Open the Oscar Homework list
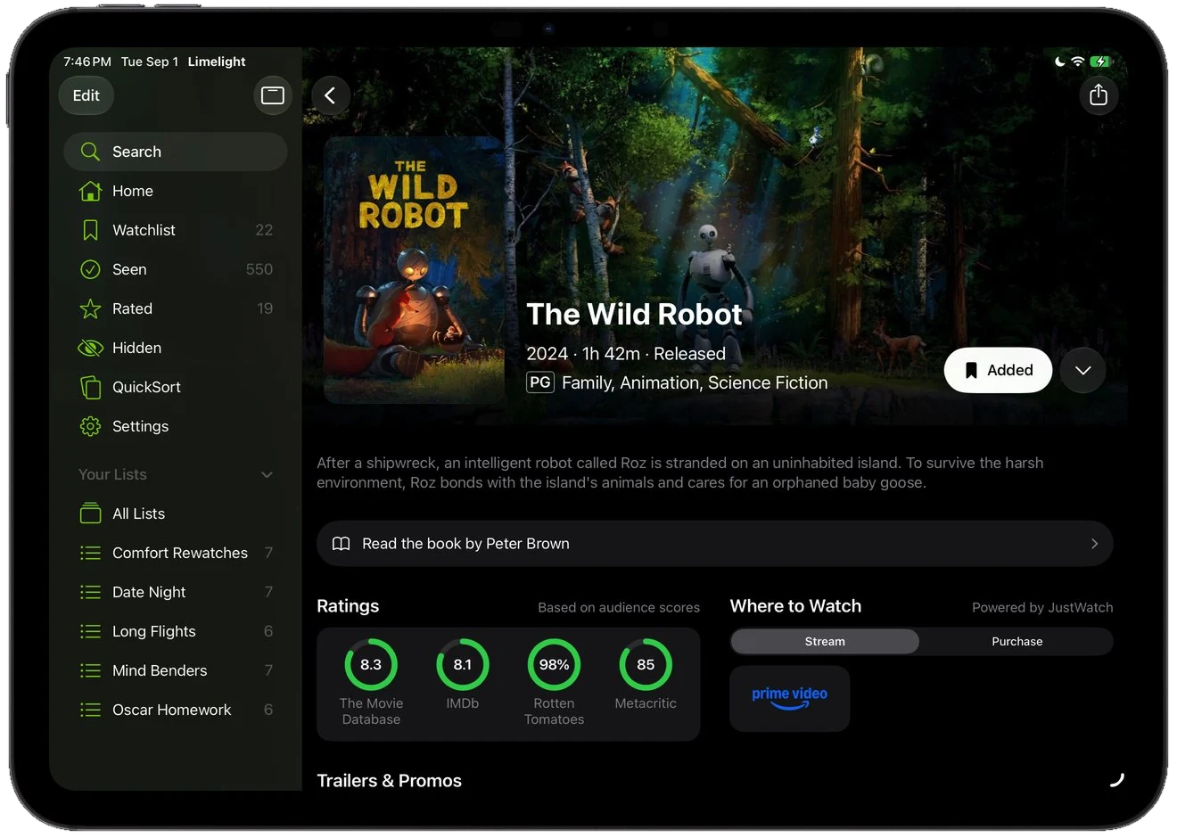This screenshot has height=838, width=1177. pyautogui.click(x=176, y=710)
